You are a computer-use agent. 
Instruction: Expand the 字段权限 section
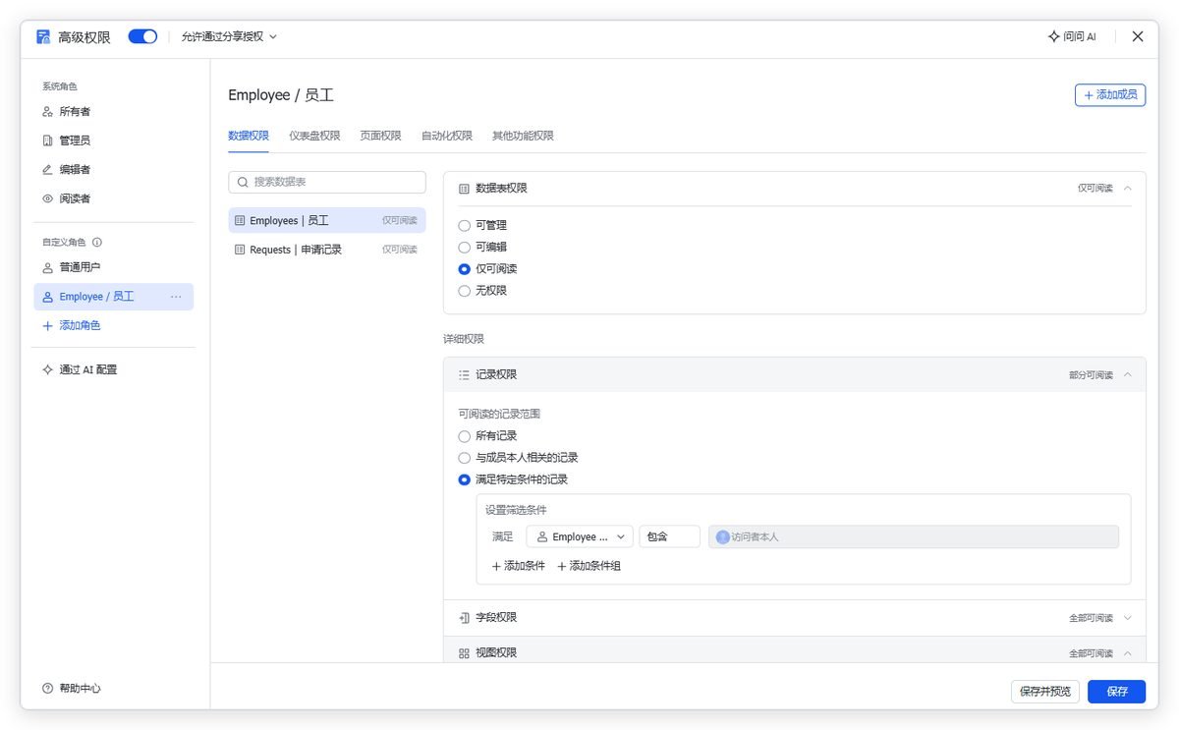click(1127, 618)
